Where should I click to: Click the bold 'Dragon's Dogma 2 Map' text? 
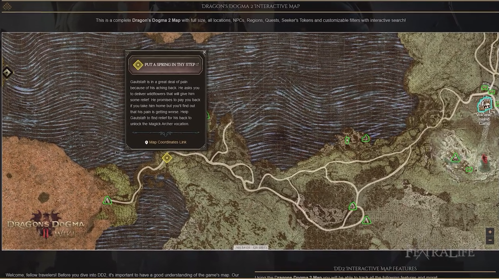click(x=156, y=20)
